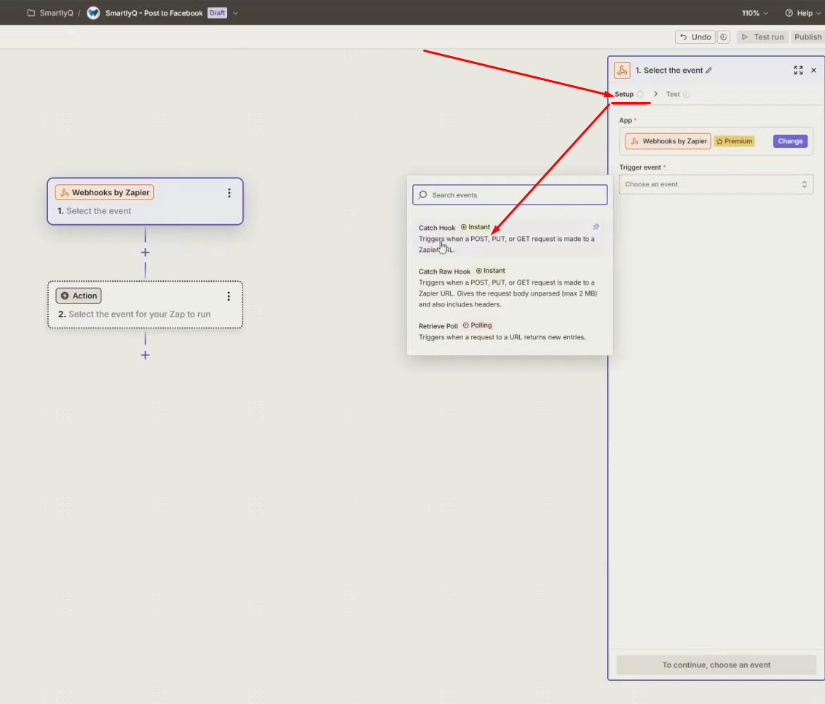The height and width of the screenshot is (704, 825).
Task: Click 'Select the event for your Zap to run' text
Action: pos(139,314)
